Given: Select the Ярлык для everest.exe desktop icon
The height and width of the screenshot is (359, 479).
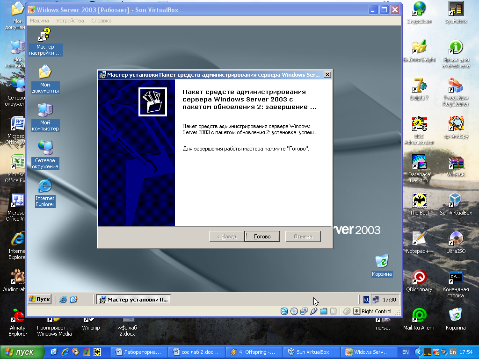Looking at the screenshot, I should pos(456,54).
